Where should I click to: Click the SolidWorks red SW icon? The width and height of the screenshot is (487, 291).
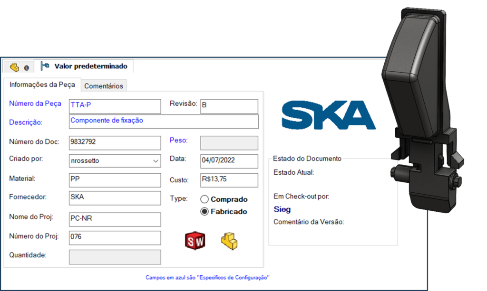tap(195, 241)
